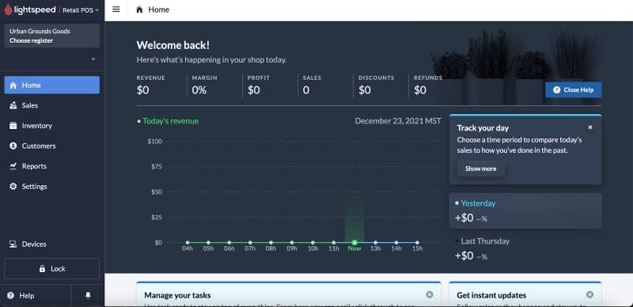Viewport: 633px width, 307px height.
Task: Click the Reports chart icon
Action: (13, 166)
